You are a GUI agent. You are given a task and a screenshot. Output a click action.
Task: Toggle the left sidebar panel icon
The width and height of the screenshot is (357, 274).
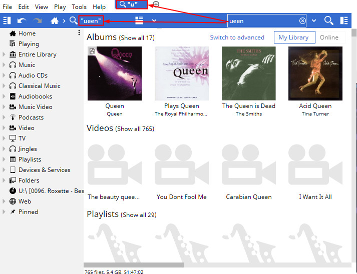[x=7, y=20]
